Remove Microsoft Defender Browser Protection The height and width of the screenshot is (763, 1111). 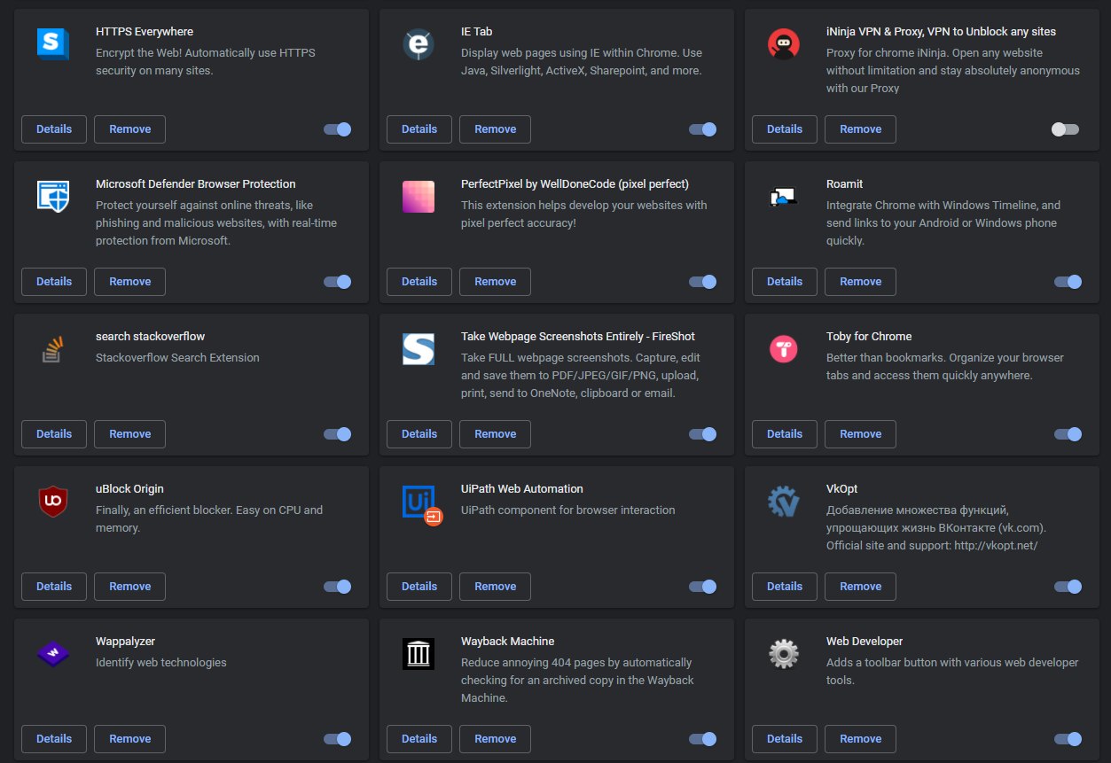pos(129,282)
